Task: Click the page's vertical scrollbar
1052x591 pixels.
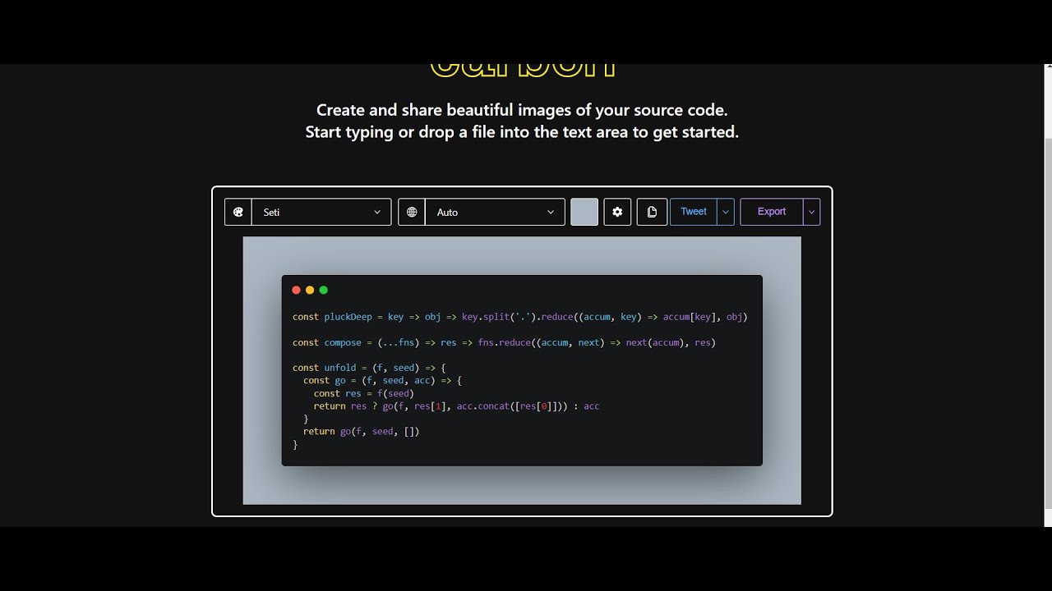Action: tap(1047, 328)
